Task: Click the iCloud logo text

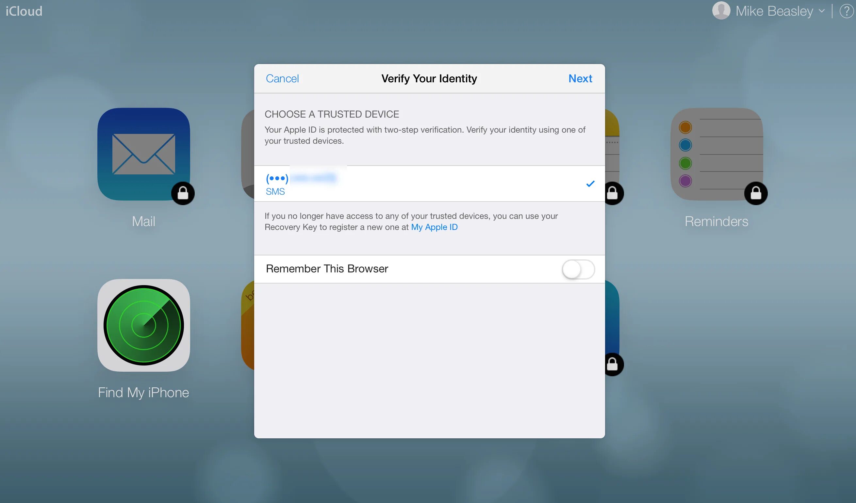Action: (24, 11)
